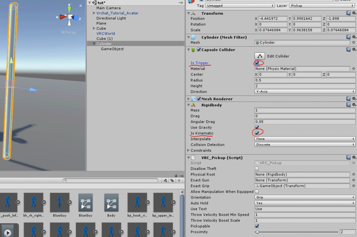Viewport: 357px width, 237px height.
Task: Open the Direction dropdown set to Y-Axis
Action: (305, 92)
